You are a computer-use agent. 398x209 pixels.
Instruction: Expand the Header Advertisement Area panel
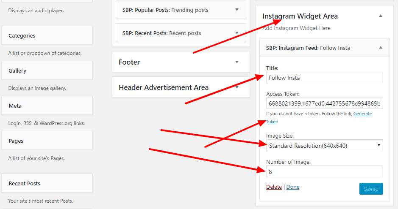[237, 87]
